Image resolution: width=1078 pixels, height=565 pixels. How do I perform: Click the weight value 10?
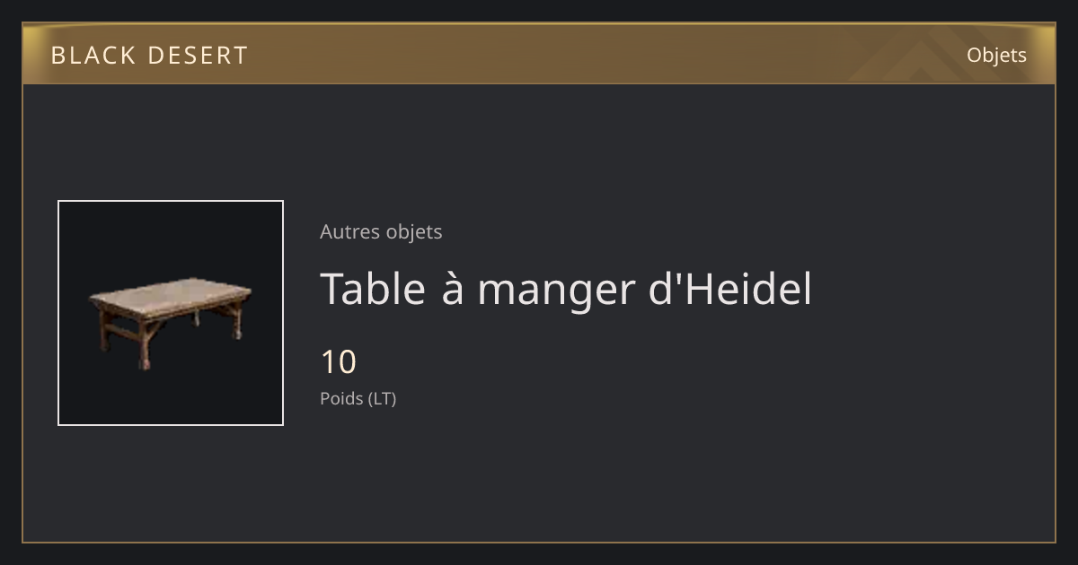coord(339,362)
